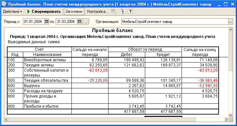The image size is (237, 126).
Task: Click the save settings icon in the toolbar
Action: [121, 12]
